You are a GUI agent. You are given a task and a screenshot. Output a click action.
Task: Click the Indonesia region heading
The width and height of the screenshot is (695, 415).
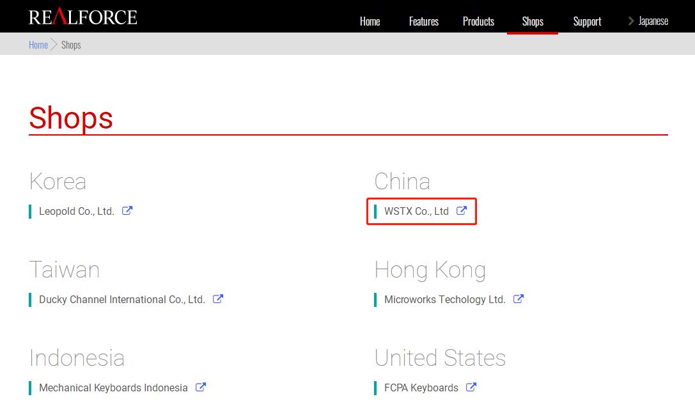pyautogui.click(x=77, y=358)
